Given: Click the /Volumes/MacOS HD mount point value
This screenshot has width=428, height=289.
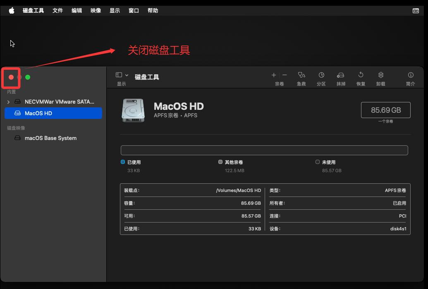Looking at the screenshot, I should (x=238, y=191).
